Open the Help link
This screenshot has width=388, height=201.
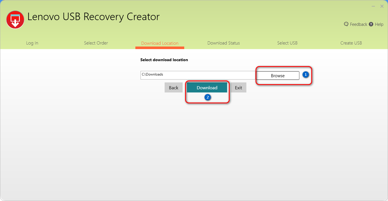click(x=379, y=24)
